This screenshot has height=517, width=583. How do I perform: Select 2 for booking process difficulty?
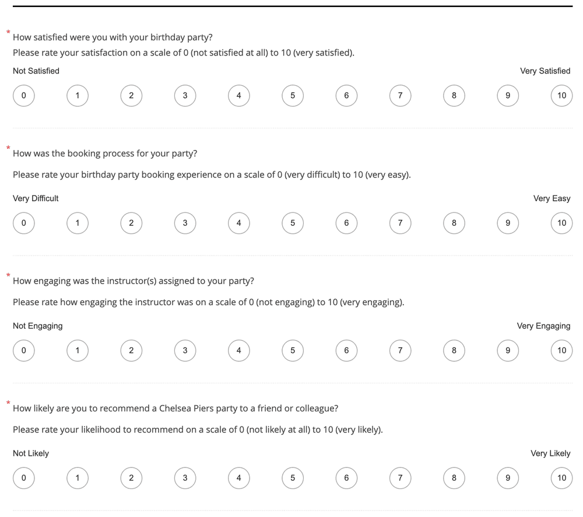pyautogui.click(x=131, y=223)
